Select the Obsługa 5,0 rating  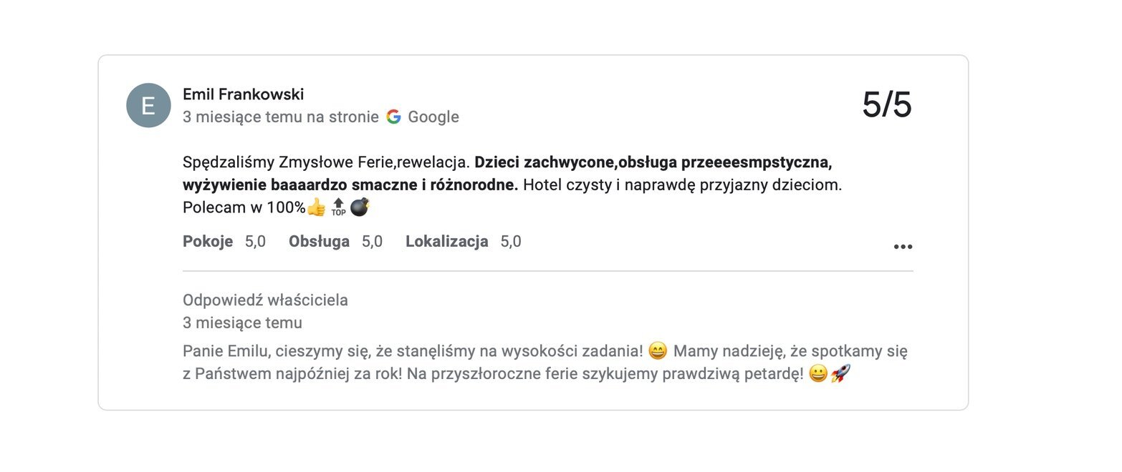[335, 242]
